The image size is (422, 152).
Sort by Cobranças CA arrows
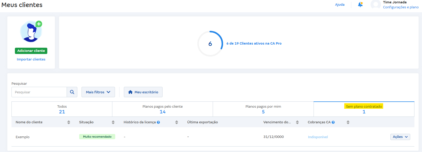pyautogui.click(x=348, y=122)
